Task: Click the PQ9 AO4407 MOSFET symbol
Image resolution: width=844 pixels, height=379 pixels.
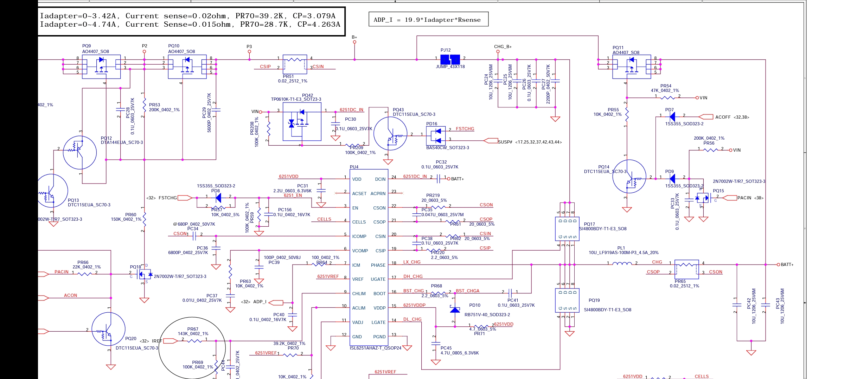Action: [101, 66]
